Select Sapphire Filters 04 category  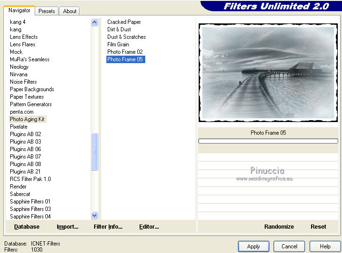(30, 216)
